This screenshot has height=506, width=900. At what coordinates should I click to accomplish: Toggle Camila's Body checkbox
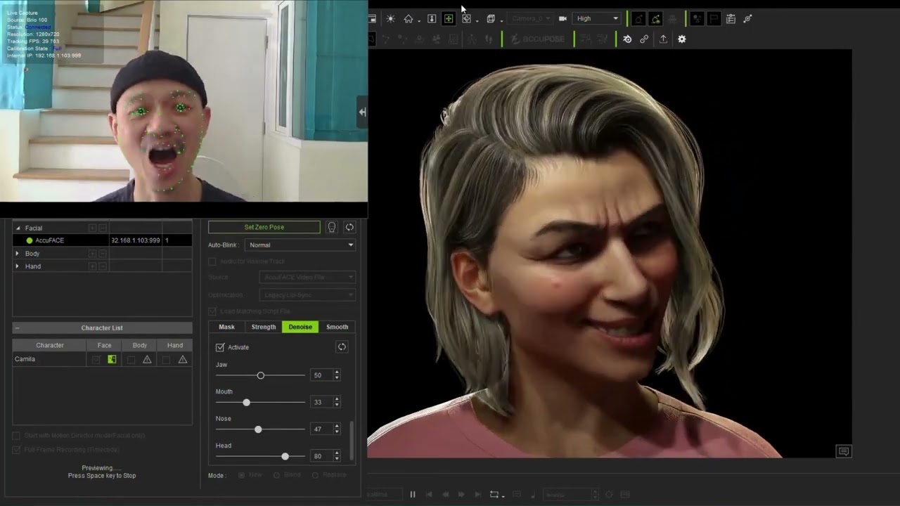[131, 359]
